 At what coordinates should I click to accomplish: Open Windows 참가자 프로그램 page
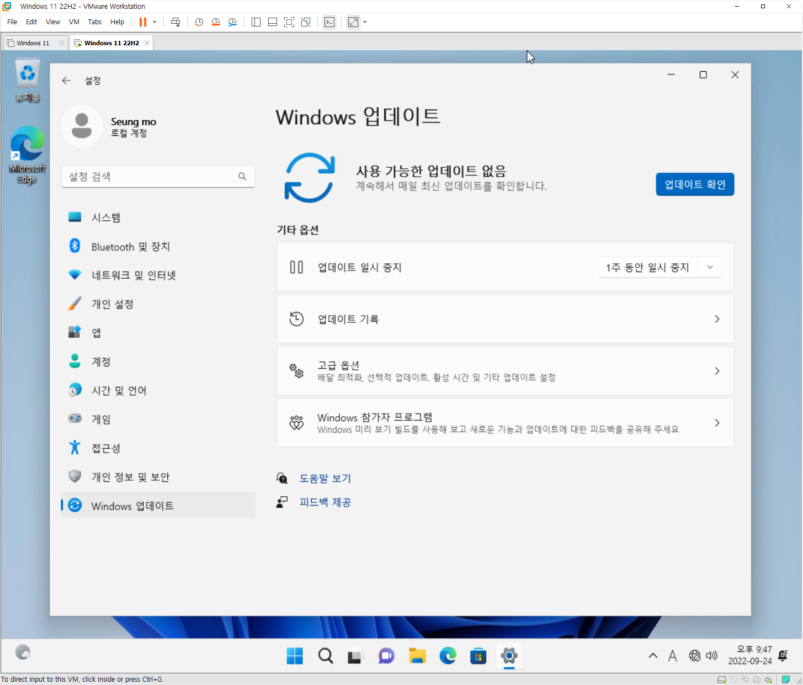tap(505, 423)
